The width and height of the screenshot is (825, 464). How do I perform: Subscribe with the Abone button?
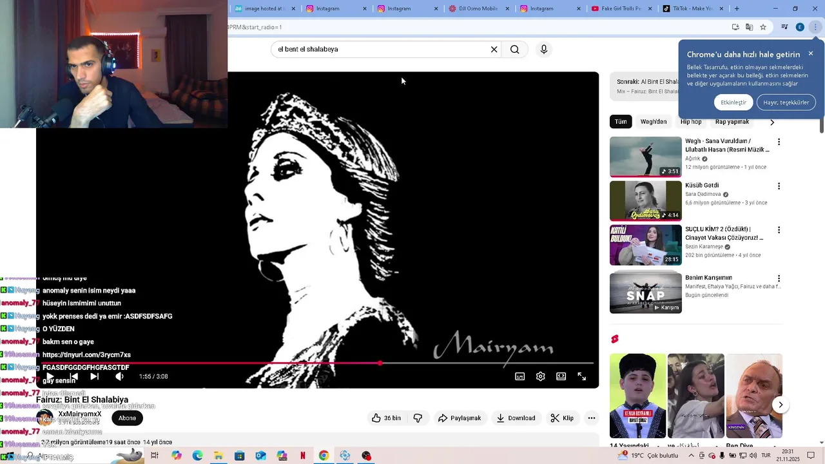127,418
